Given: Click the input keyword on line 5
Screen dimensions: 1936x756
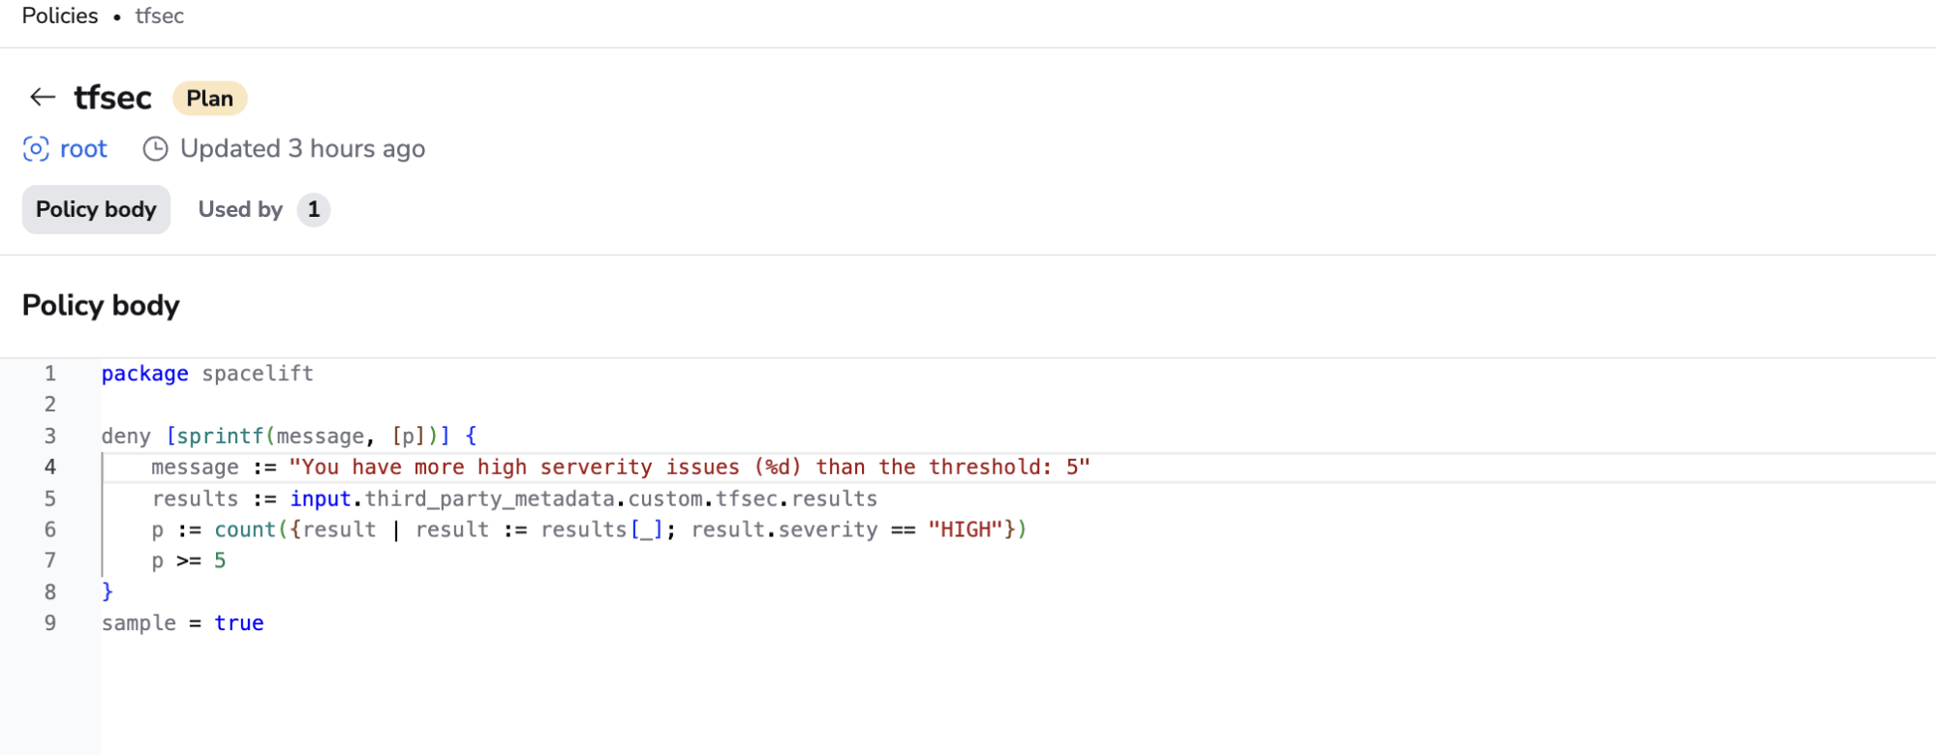Looking at the screenshot, I should pos(321,498).
